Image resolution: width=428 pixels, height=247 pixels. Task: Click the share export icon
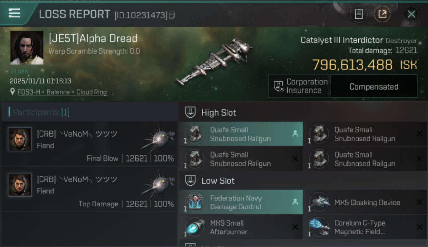[x=382, y=14]
